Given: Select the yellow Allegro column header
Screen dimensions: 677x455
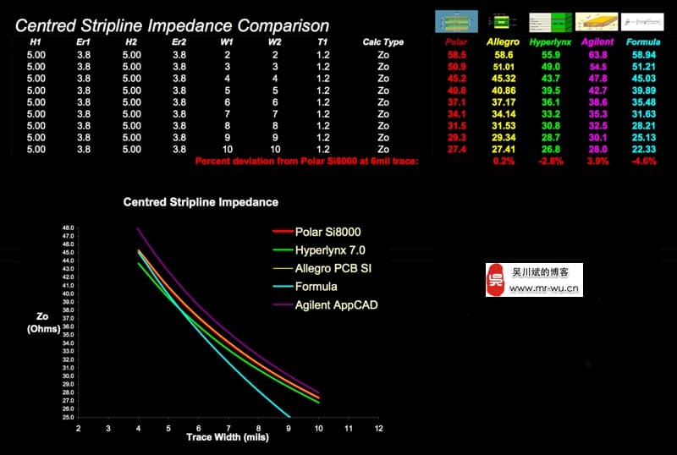Looking at the screenshot, I should pos(503,42).
